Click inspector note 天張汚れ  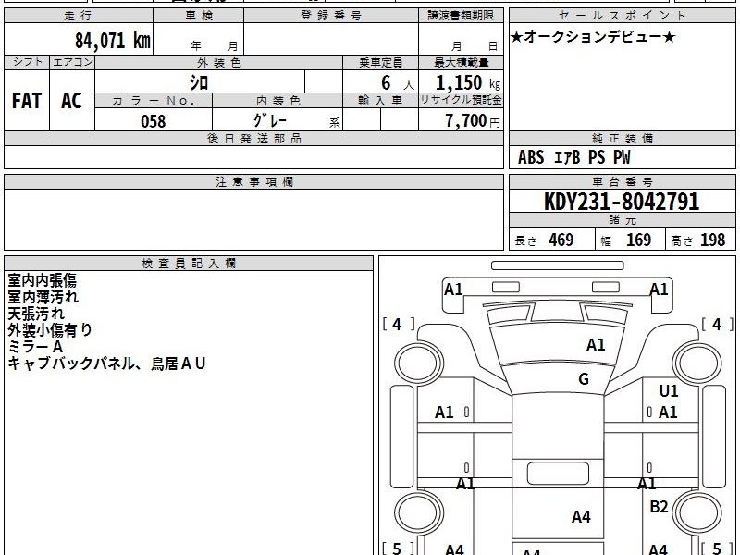[36, 314]
